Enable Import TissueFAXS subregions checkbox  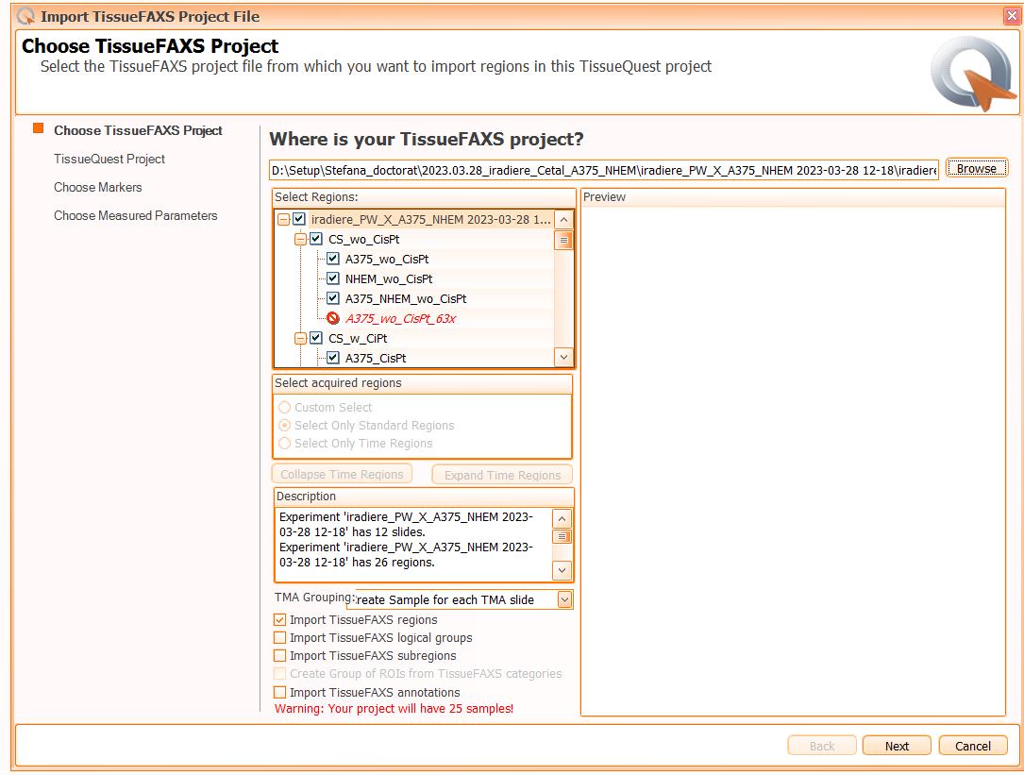279,655
